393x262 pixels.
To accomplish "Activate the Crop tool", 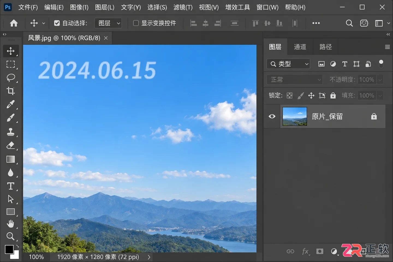I will [x=11, y=91].
